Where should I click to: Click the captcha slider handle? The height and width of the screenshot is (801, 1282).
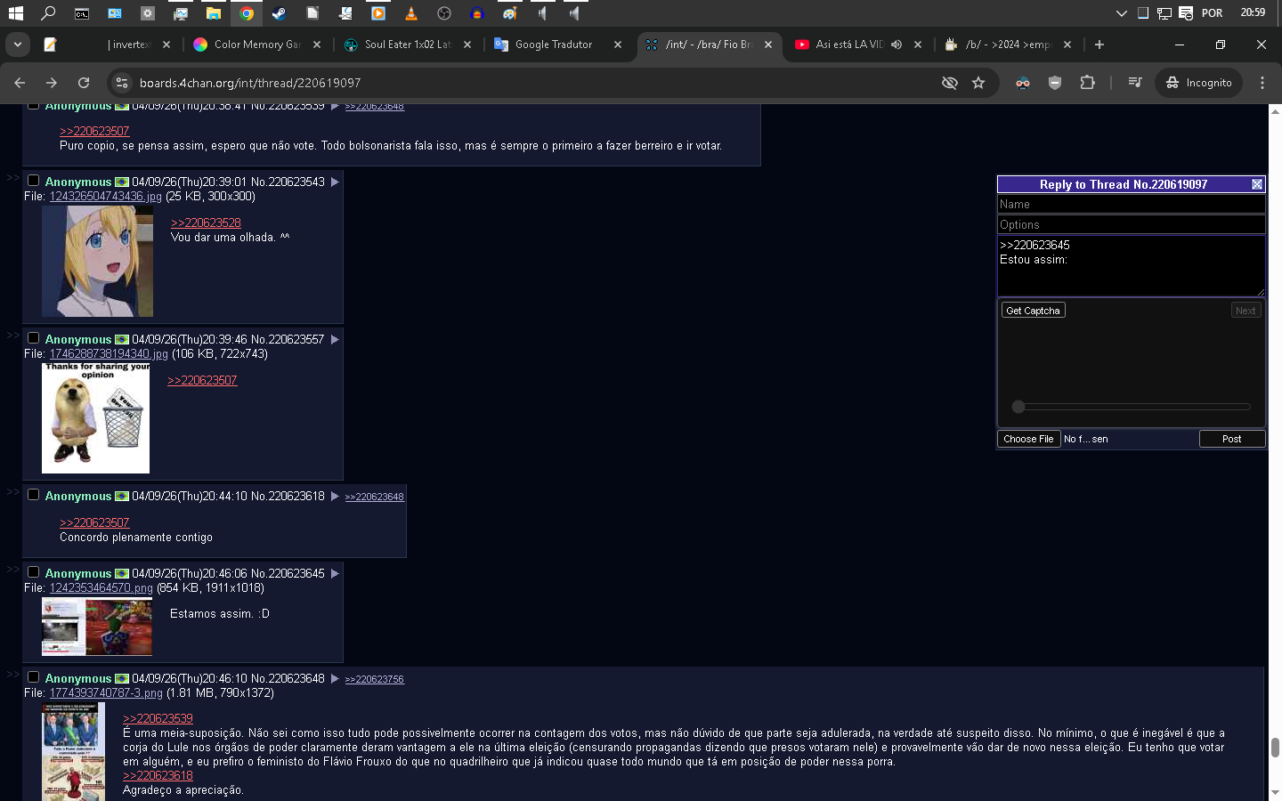(1018, 407)
